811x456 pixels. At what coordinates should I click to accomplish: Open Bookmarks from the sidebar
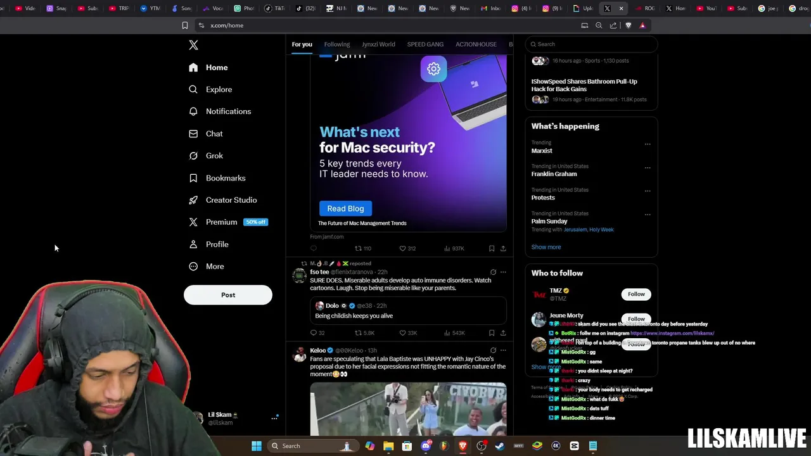[x=217, y=178]
